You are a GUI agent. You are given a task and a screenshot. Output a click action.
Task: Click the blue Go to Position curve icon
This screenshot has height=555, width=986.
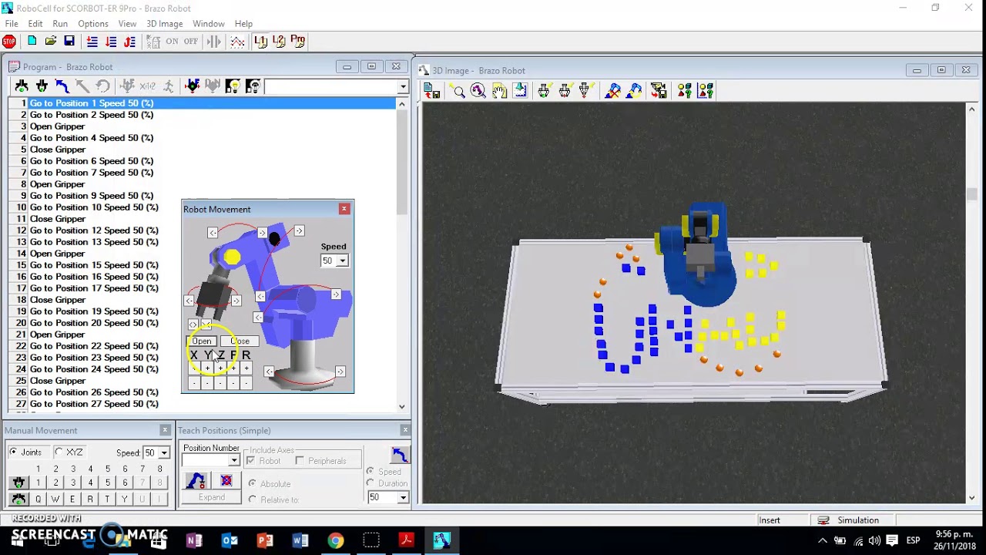pos(62,86)
